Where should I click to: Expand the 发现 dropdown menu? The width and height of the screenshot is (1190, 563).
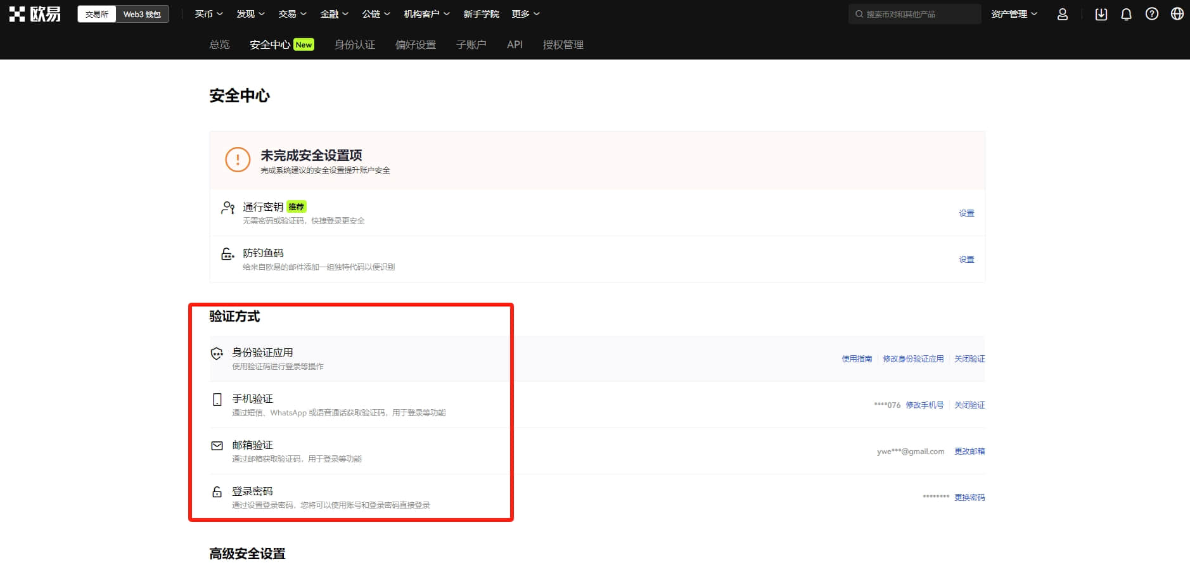250,14
